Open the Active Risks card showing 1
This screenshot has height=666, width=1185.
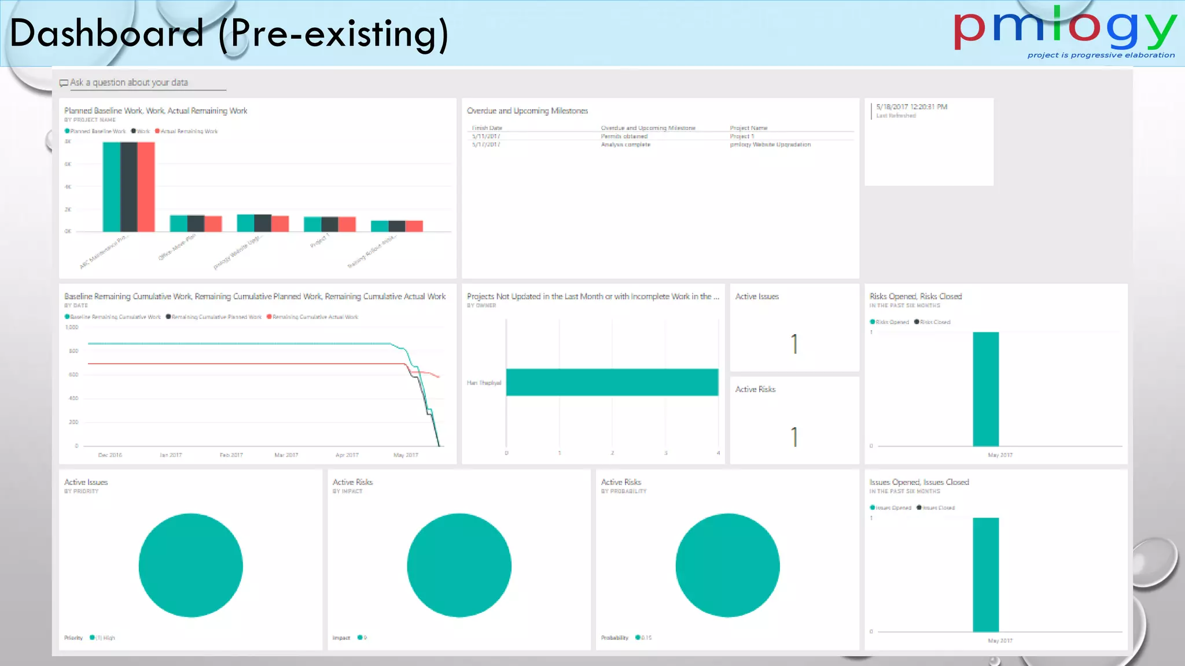click(x=794, y=420)
